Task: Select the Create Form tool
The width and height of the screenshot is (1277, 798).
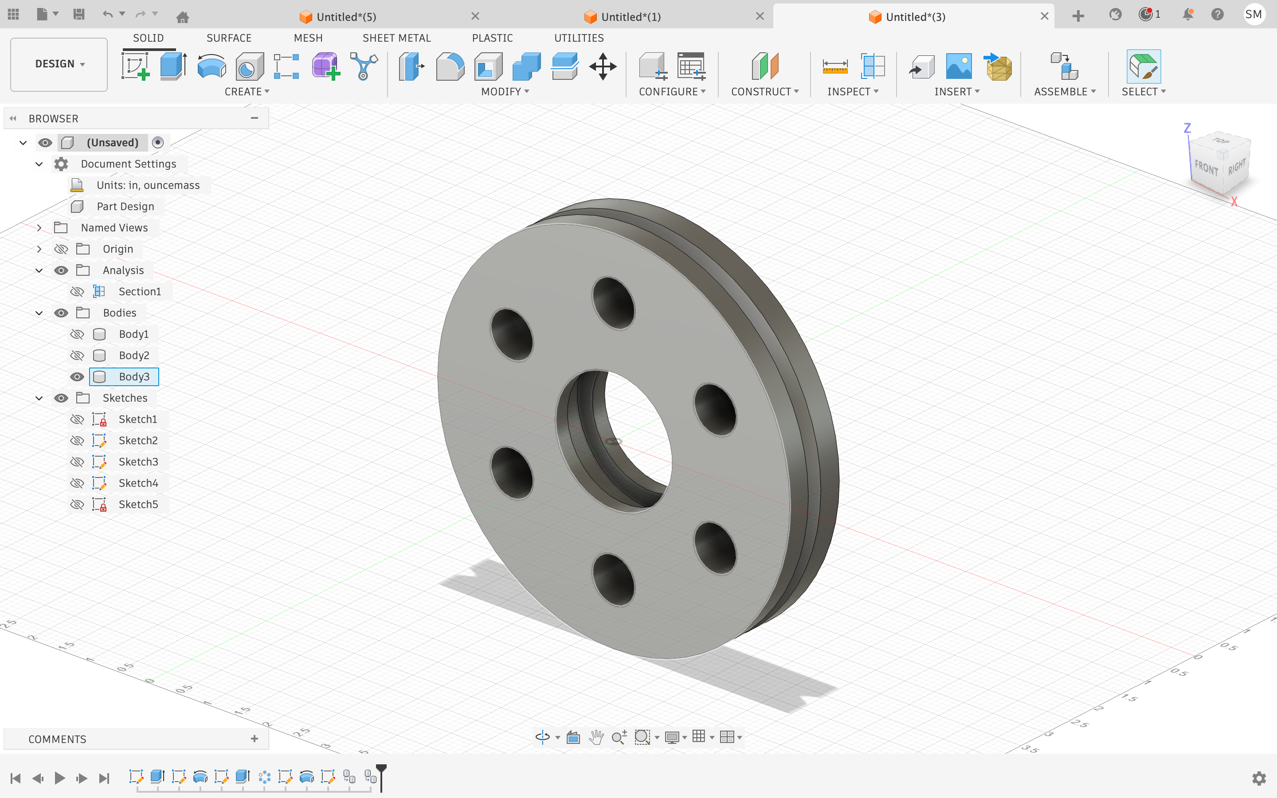Action: 325,66
